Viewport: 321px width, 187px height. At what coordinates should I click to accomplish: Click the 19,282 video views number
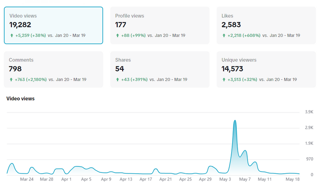[20, 25]
